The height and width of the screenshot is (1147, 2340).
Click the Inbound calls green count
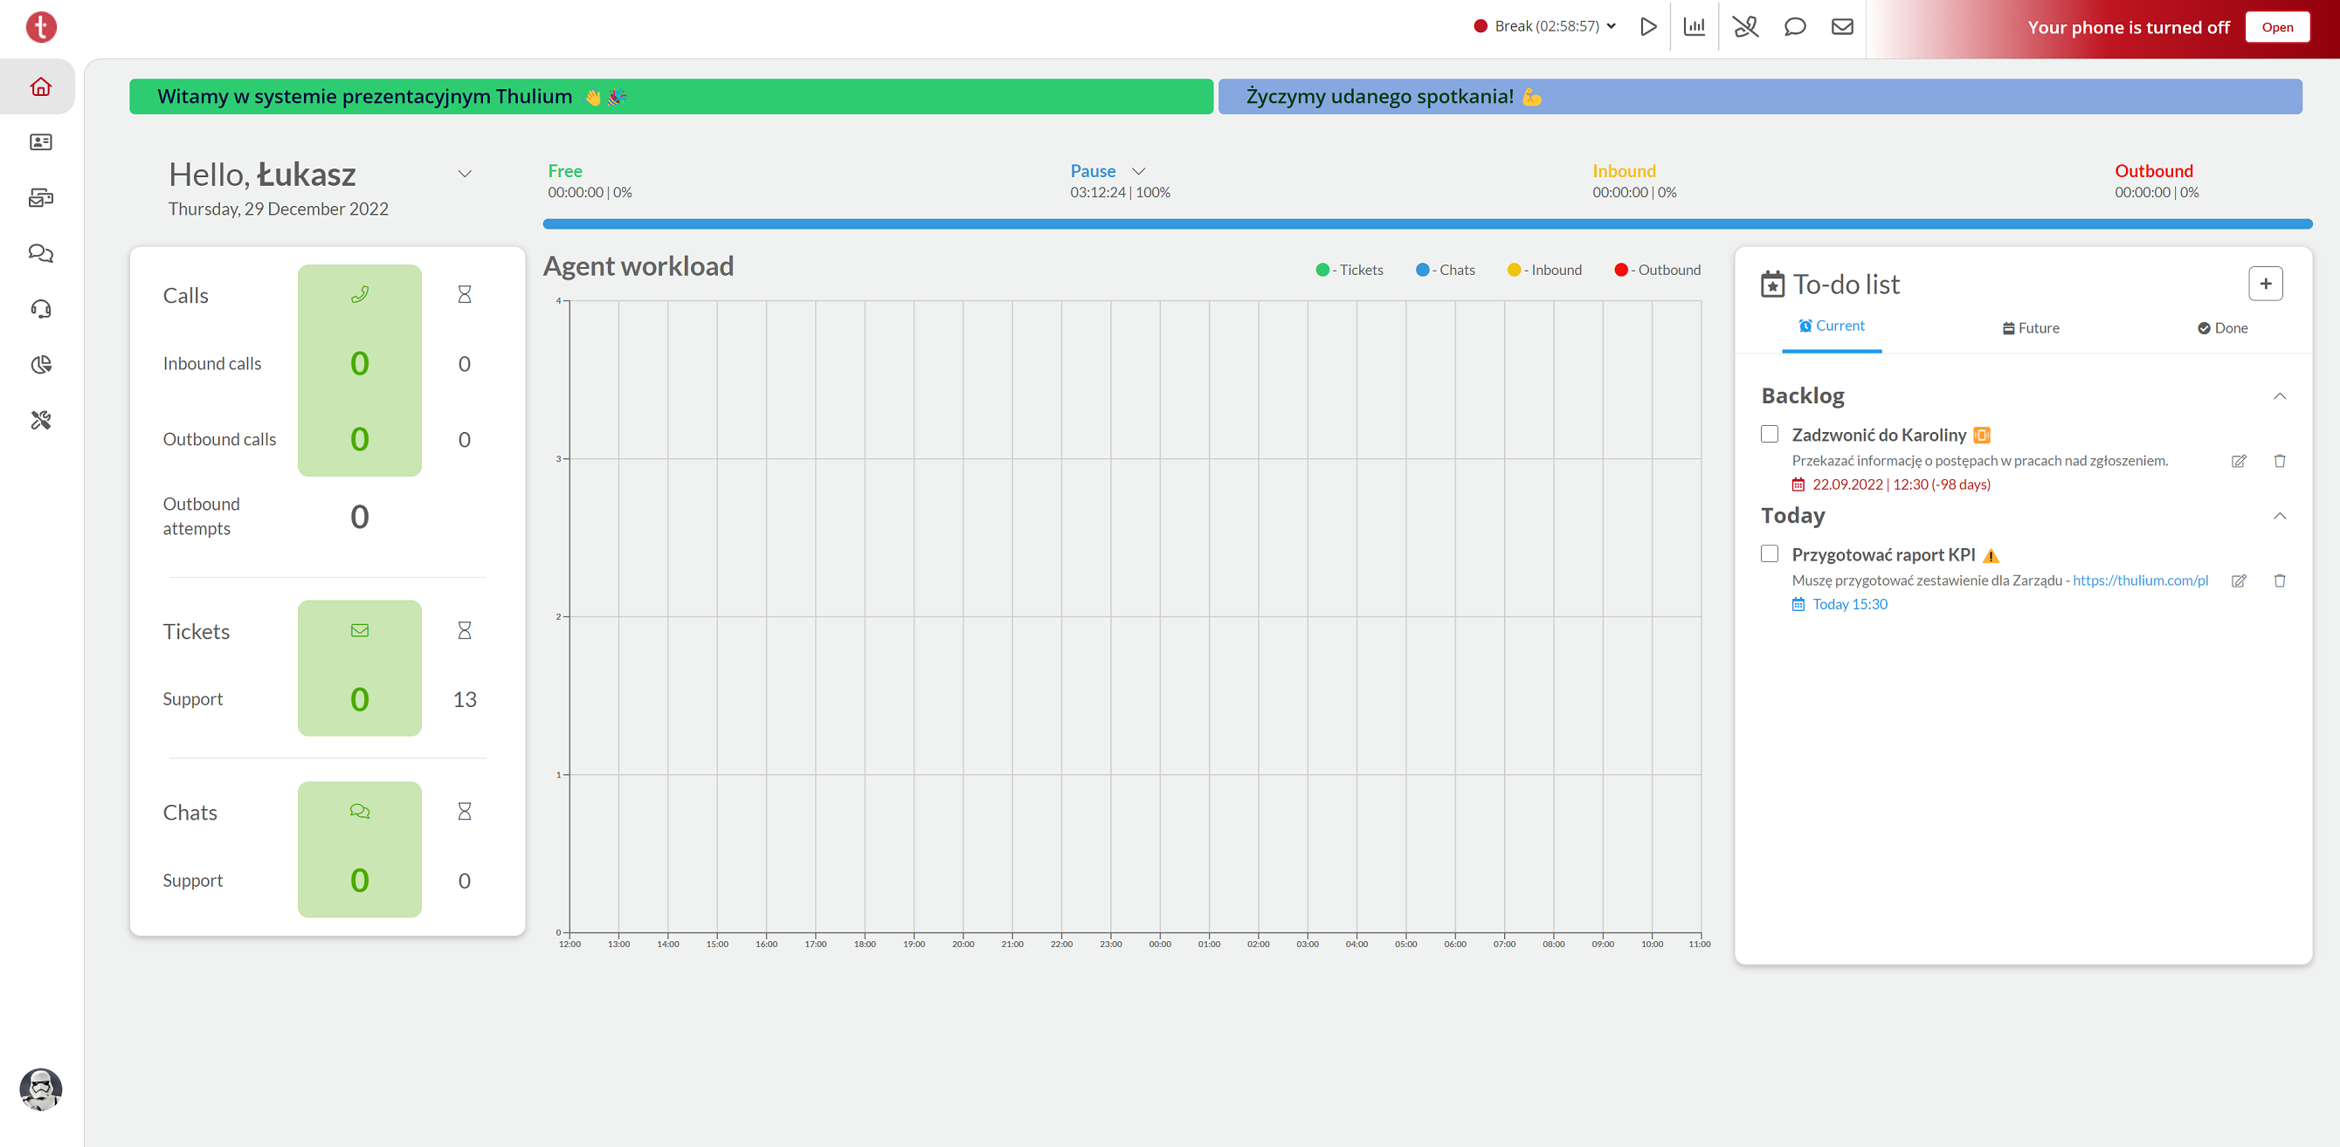click(360, 363)
